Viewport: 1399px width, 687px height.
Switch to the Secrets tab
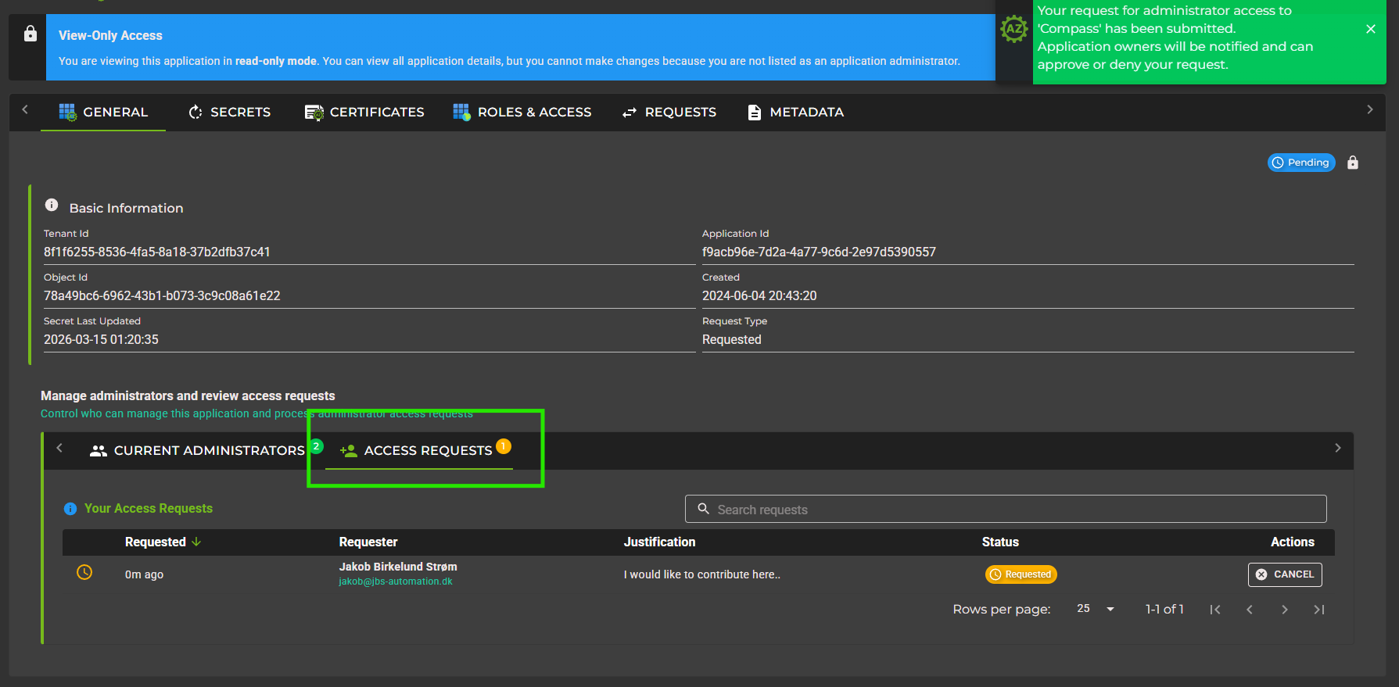pos(229,112)
